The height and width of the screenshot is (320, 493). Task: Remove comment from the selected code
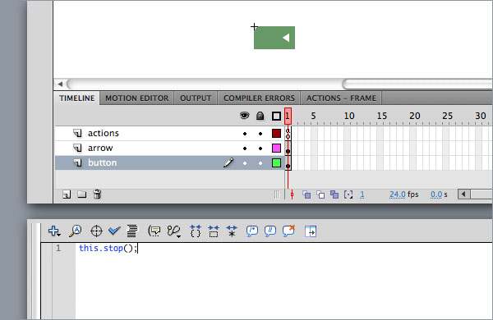289,231
